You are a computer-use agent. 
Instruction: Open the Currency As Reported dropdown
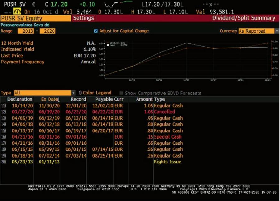tap(277, 31)
